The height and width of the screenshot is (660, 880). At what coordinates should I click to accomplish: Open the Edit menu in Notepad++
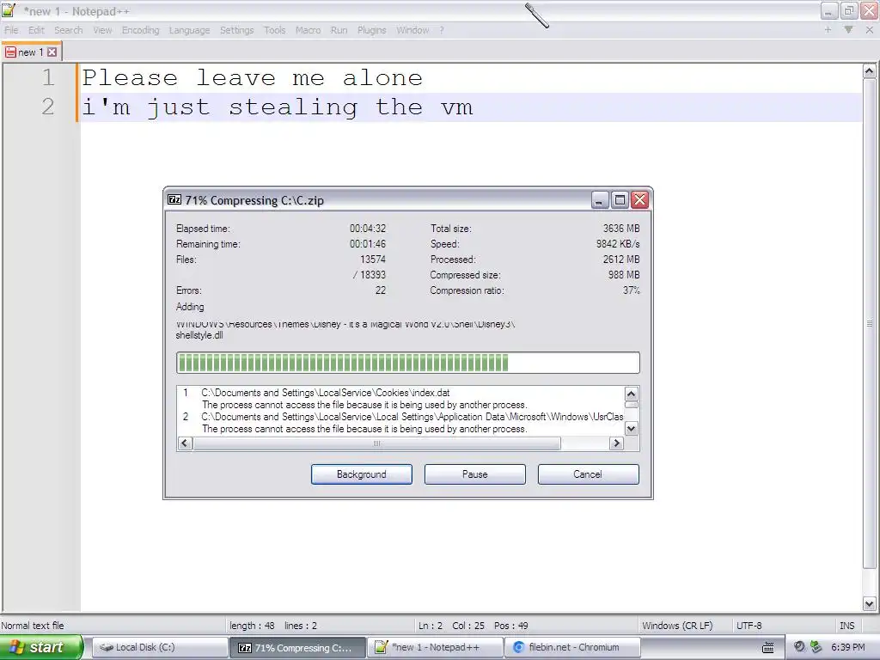click(x=36, y=30)
